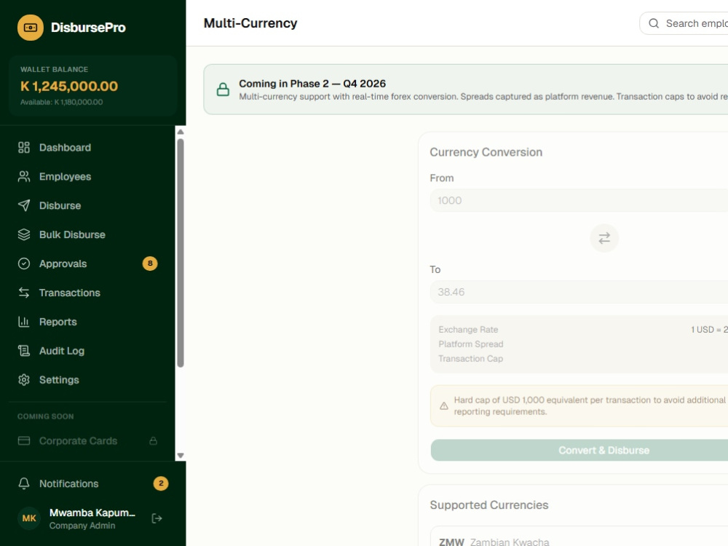Select Bulk Disburse in sidebar
The image size is (728, 546).
88,234
